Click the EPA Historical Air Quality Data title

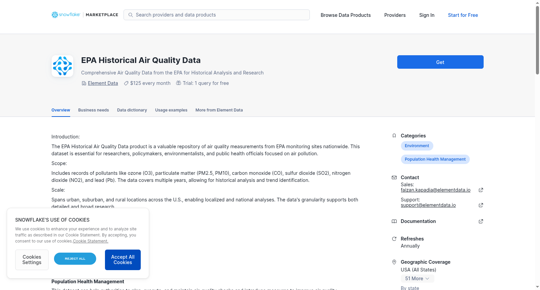click(x=141, y=60)
